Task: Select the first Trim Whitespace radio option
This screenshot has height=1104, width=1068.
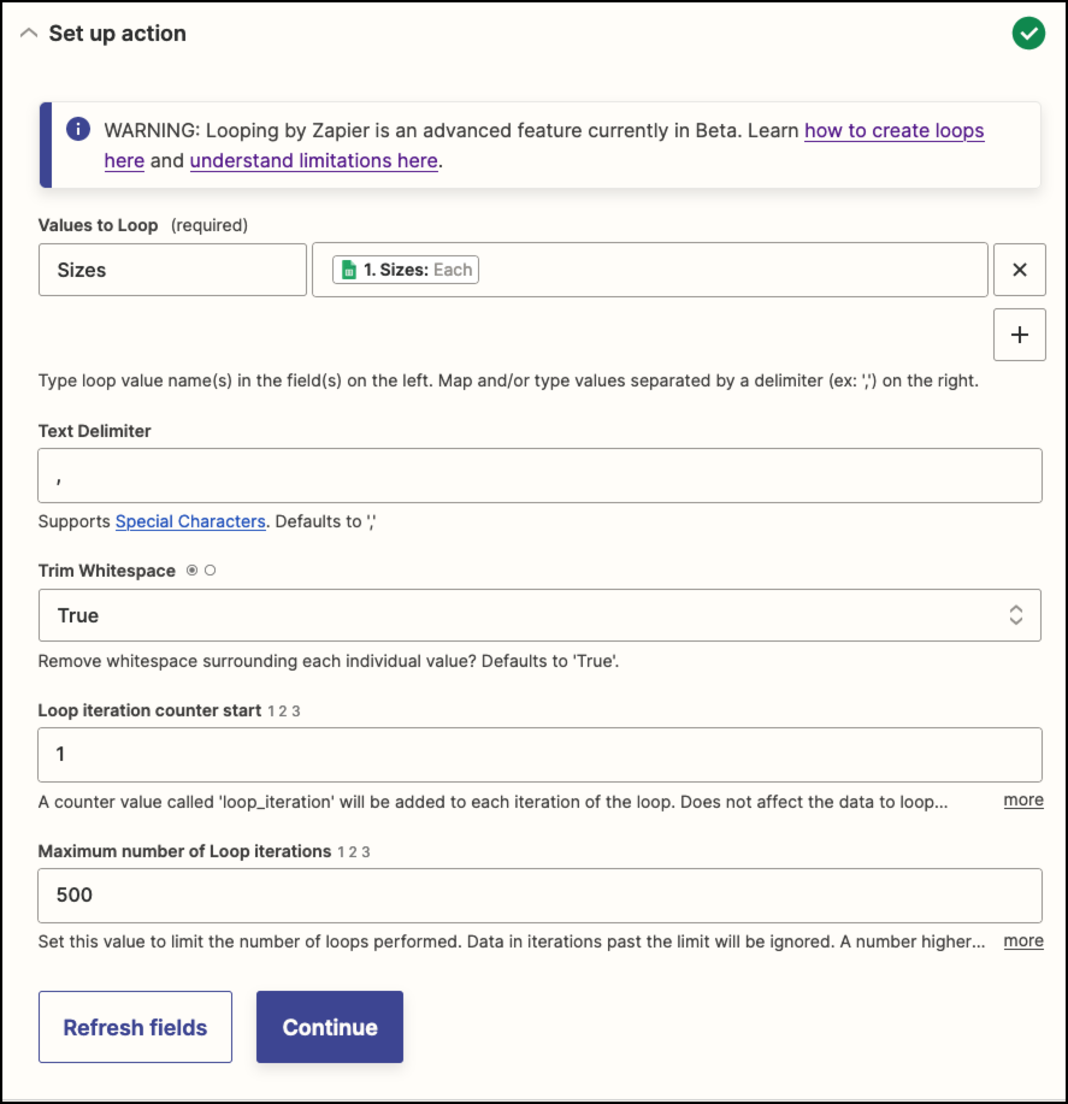Action: point(192,570)
